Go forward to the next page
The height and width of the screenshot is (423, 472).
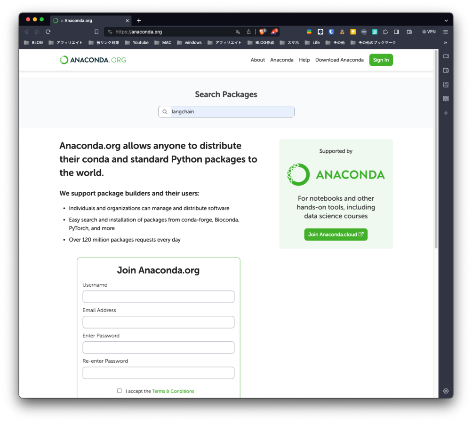click(37, 32)
